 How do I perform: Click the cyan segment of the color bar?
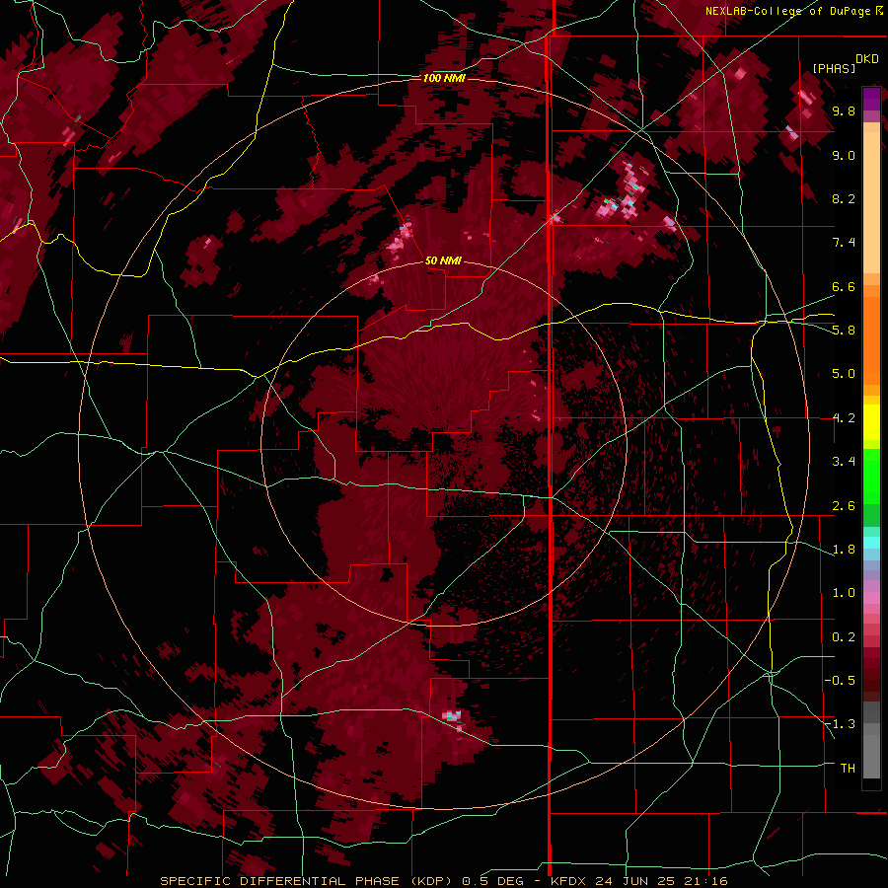click(871, 543)
